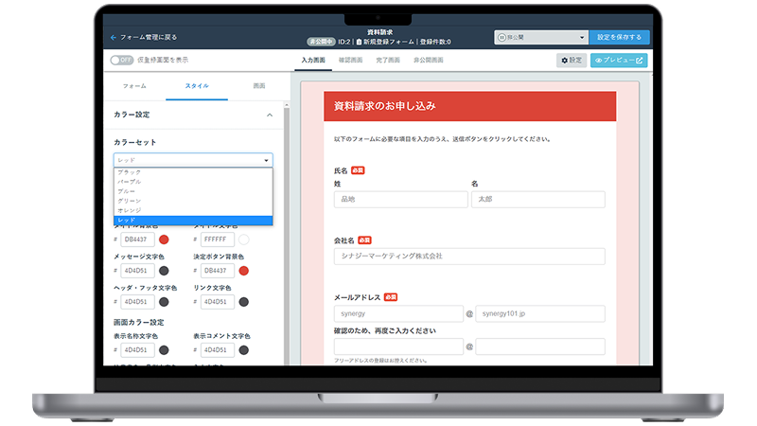Viewport: 757px width, 426px height.
Task: Select ブラック color set option
Action: [x=193, y=172]
